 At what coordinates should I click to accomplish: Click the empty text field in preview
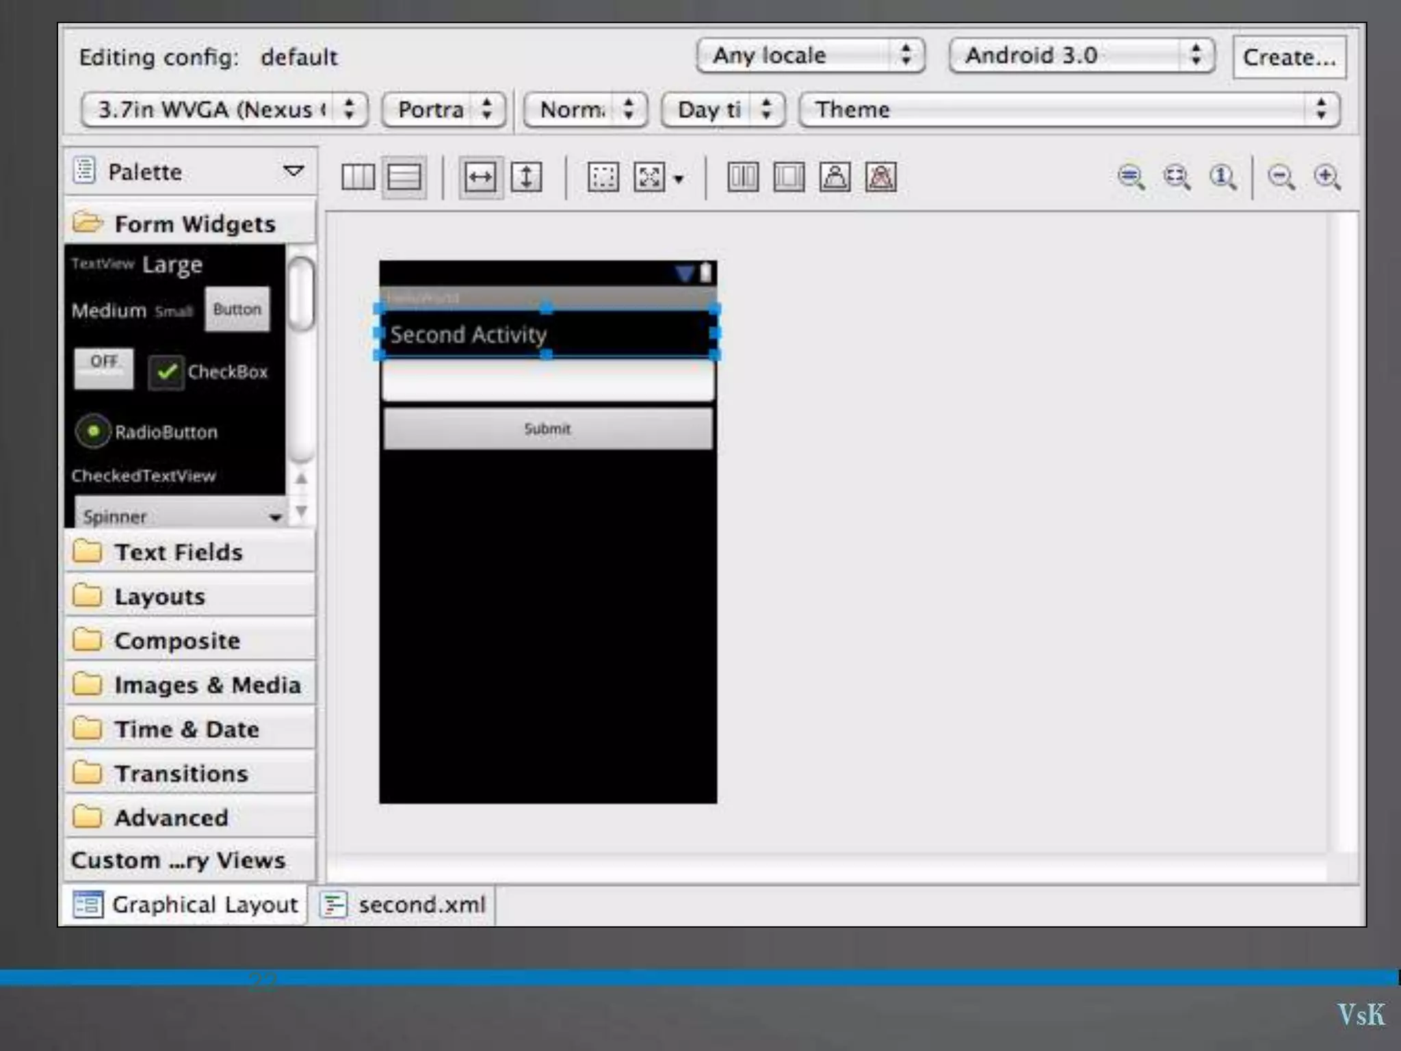(x=548, y=381)
